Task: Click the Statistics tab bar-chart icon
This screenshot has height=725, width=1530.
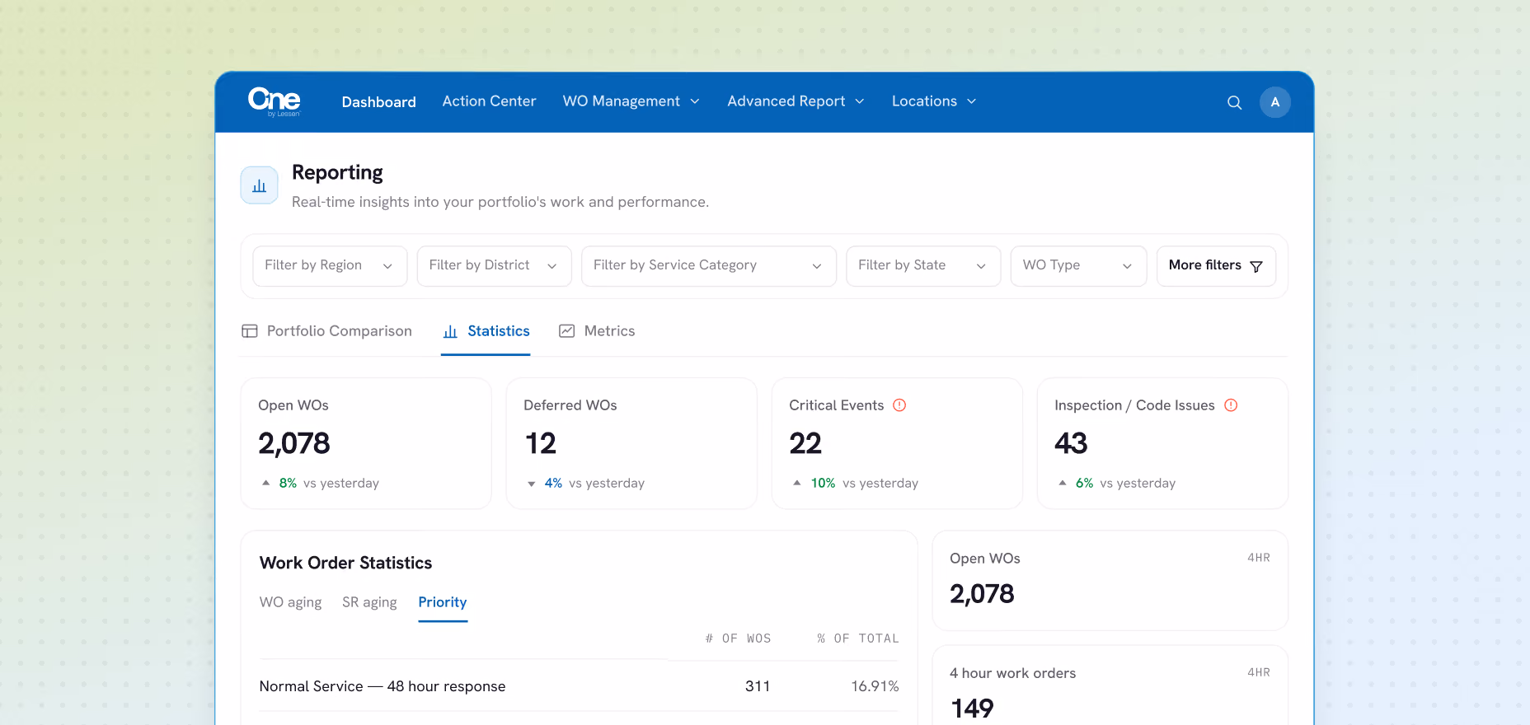Action: 450,331
